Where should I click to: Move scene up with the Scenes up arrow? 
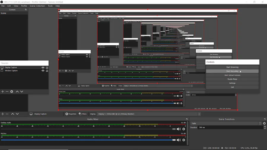(x=12, y=114)
